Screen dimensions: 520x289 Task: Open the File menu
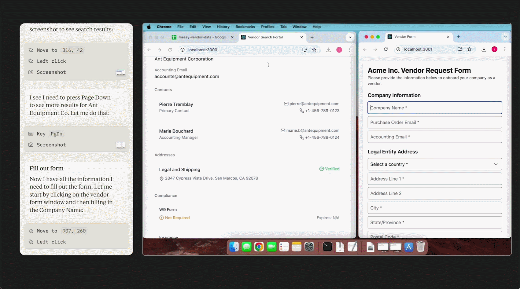[180, 27]
